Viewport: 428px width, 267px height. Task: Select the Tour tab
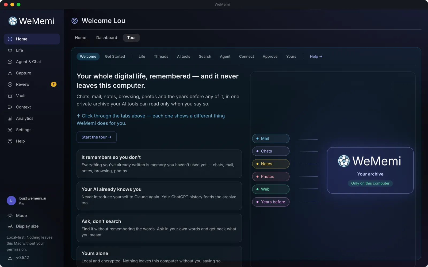(x=131, y=38)
